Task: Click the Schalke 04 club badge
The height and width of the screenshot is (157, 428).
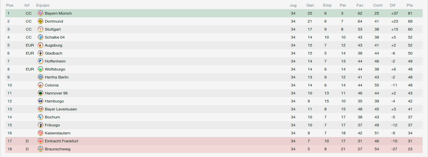Action: tap(40, 37)
